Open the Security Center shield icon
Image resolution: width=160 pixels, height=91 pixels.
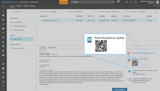pyautogui.click(x=3, y=77)
